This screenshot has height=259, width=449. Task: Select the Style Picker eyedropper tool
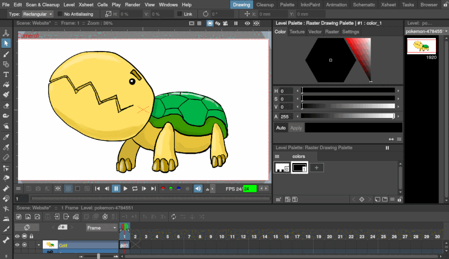coord(5,137)
